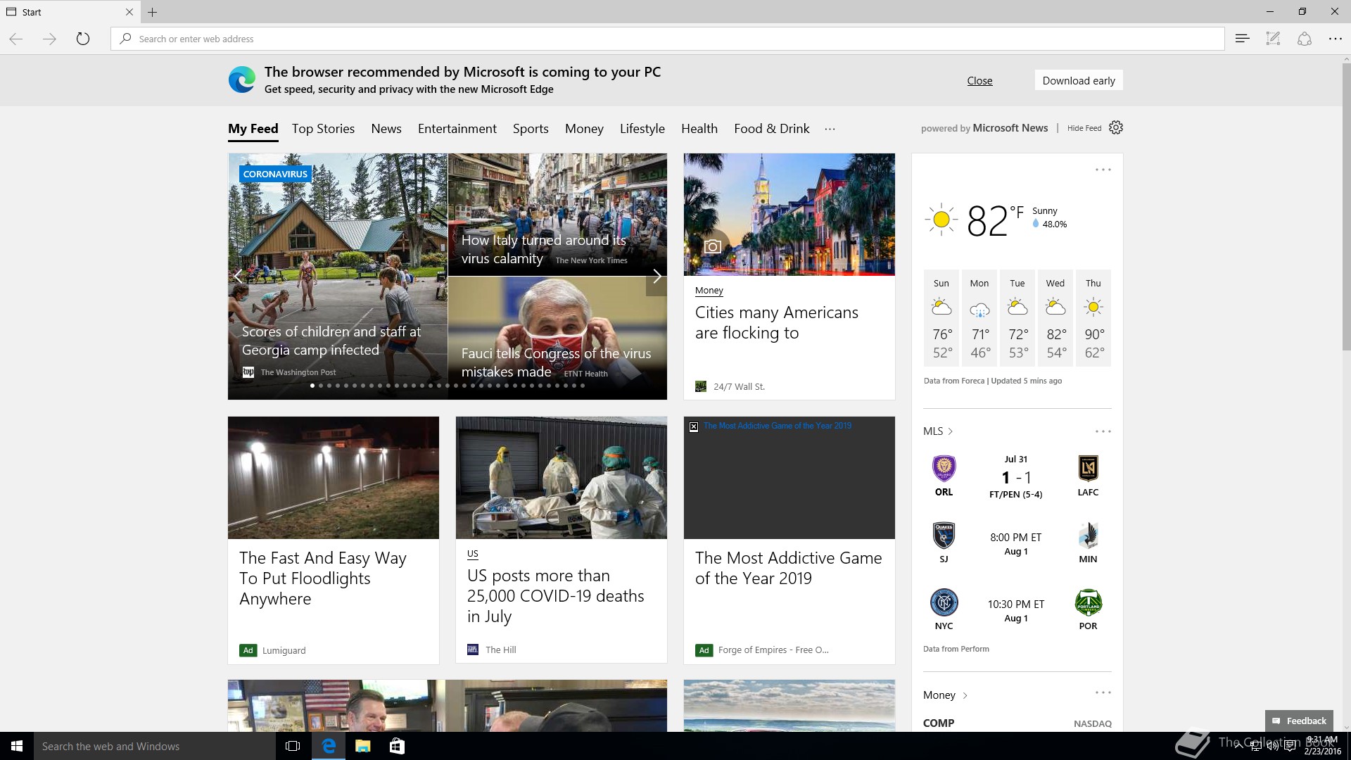Select Mon forecast day tile
Screen dimensions: 1351x760
tap(979, 318)
